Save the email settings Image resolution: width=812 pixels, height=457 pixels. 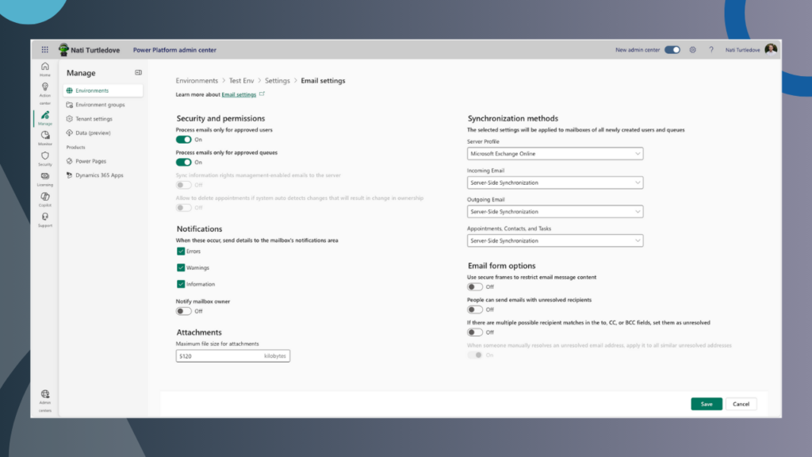(706, 404)
